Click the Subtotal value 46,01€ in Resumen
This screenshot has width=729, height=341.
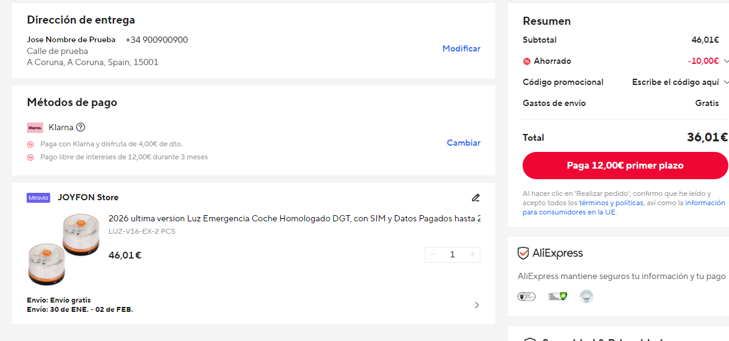click(705, 40)
